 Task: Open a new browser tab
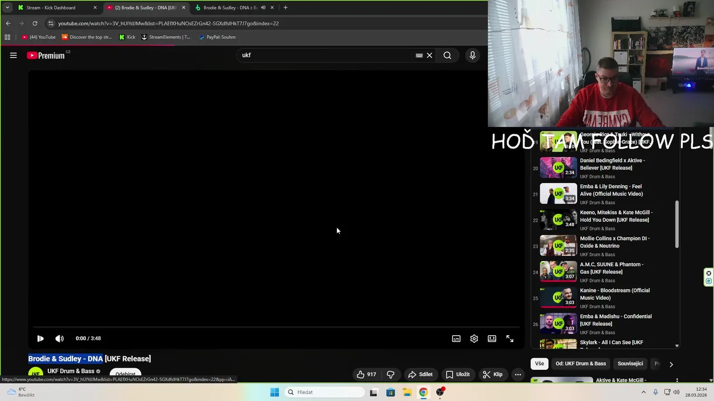[x=285, y=8]
